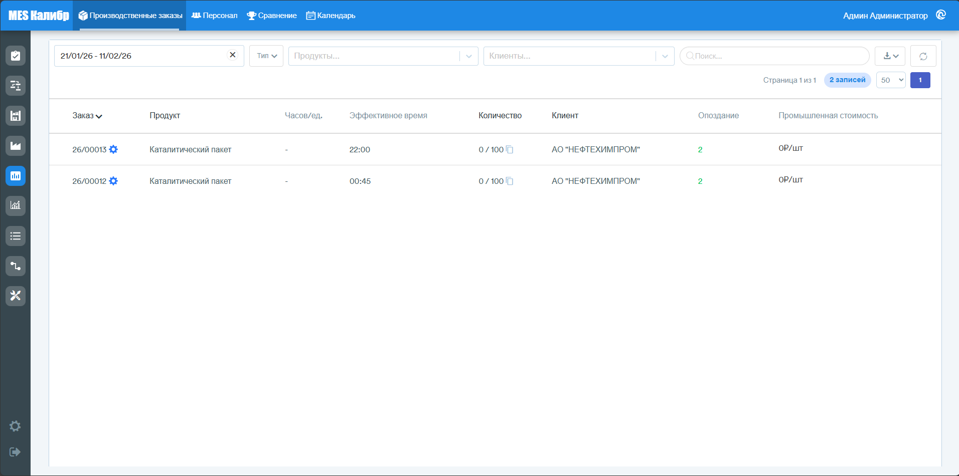Change page size from 50 dropdown
This screenshot has height=476, width=959.
891,80
